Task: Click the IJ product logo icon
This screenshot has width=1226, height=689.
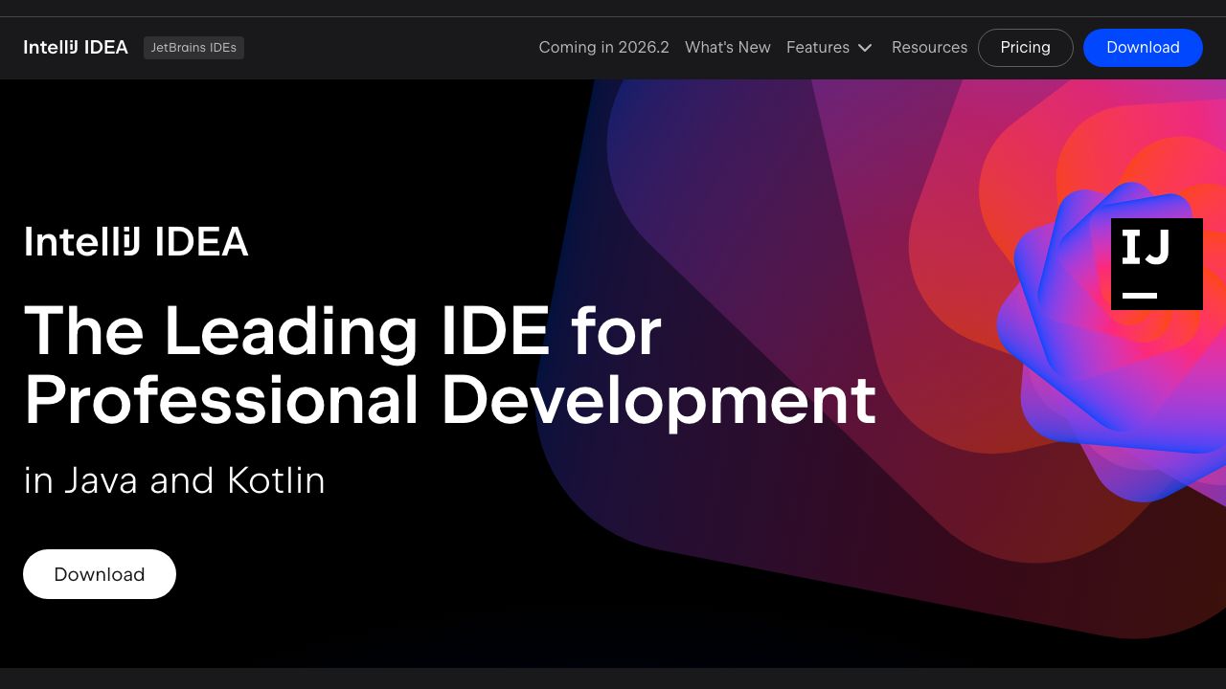Action: (1157, 264)
